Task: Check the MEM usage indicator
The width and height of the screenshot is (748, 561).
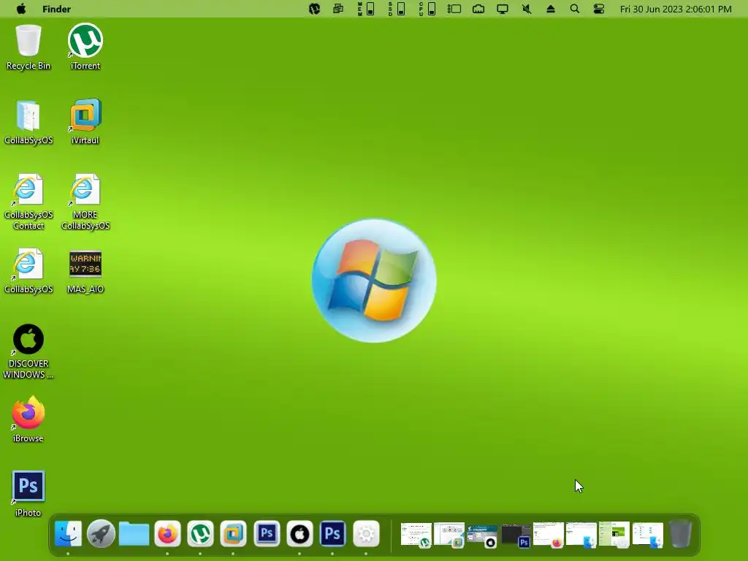Action: pos(367,9)
